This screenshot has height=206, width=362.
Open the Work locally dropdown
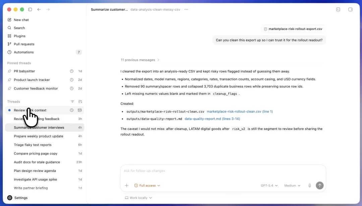point(138,198)
